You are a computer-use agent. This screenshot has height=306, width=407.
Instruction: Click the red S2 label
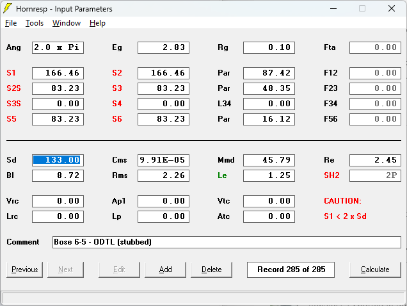117,73
